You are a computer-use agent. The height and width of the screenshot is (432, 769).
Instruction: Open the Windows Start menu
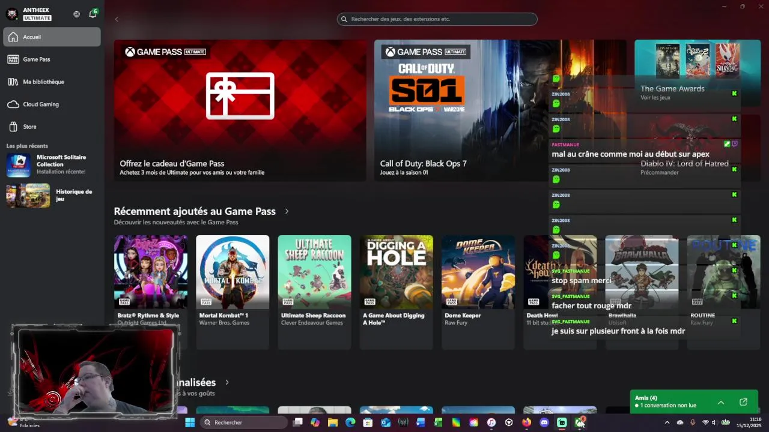coord(190,422)
